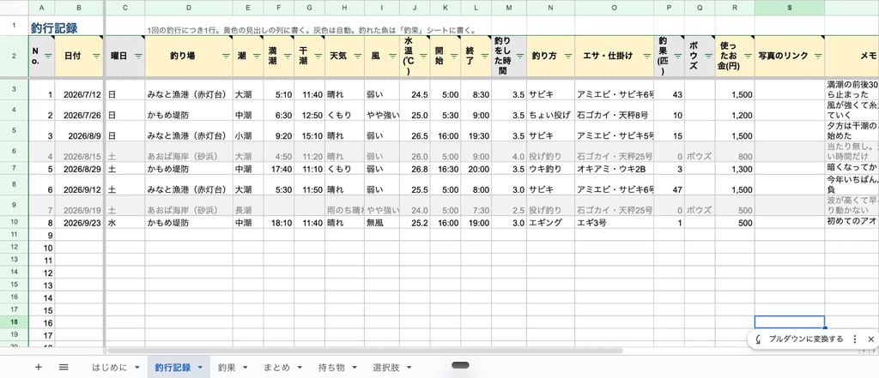The image size is (879, 378).
Task: Open filter for 釣り場 column header
Action: 226,56
